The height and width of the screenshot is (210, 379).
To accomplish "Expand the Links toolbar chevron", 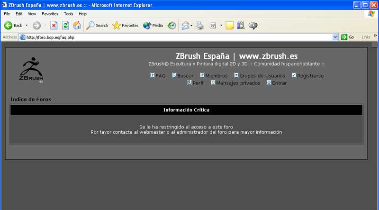I will (x=375, y=36).
